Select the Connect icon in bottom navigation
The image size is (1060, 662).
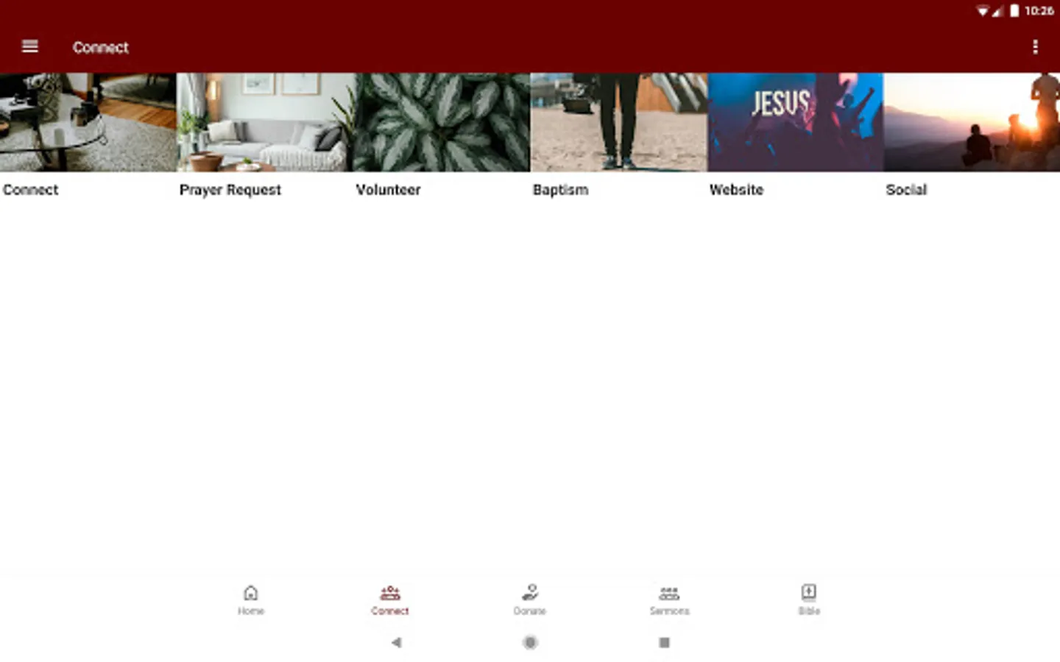coord(390,597)
